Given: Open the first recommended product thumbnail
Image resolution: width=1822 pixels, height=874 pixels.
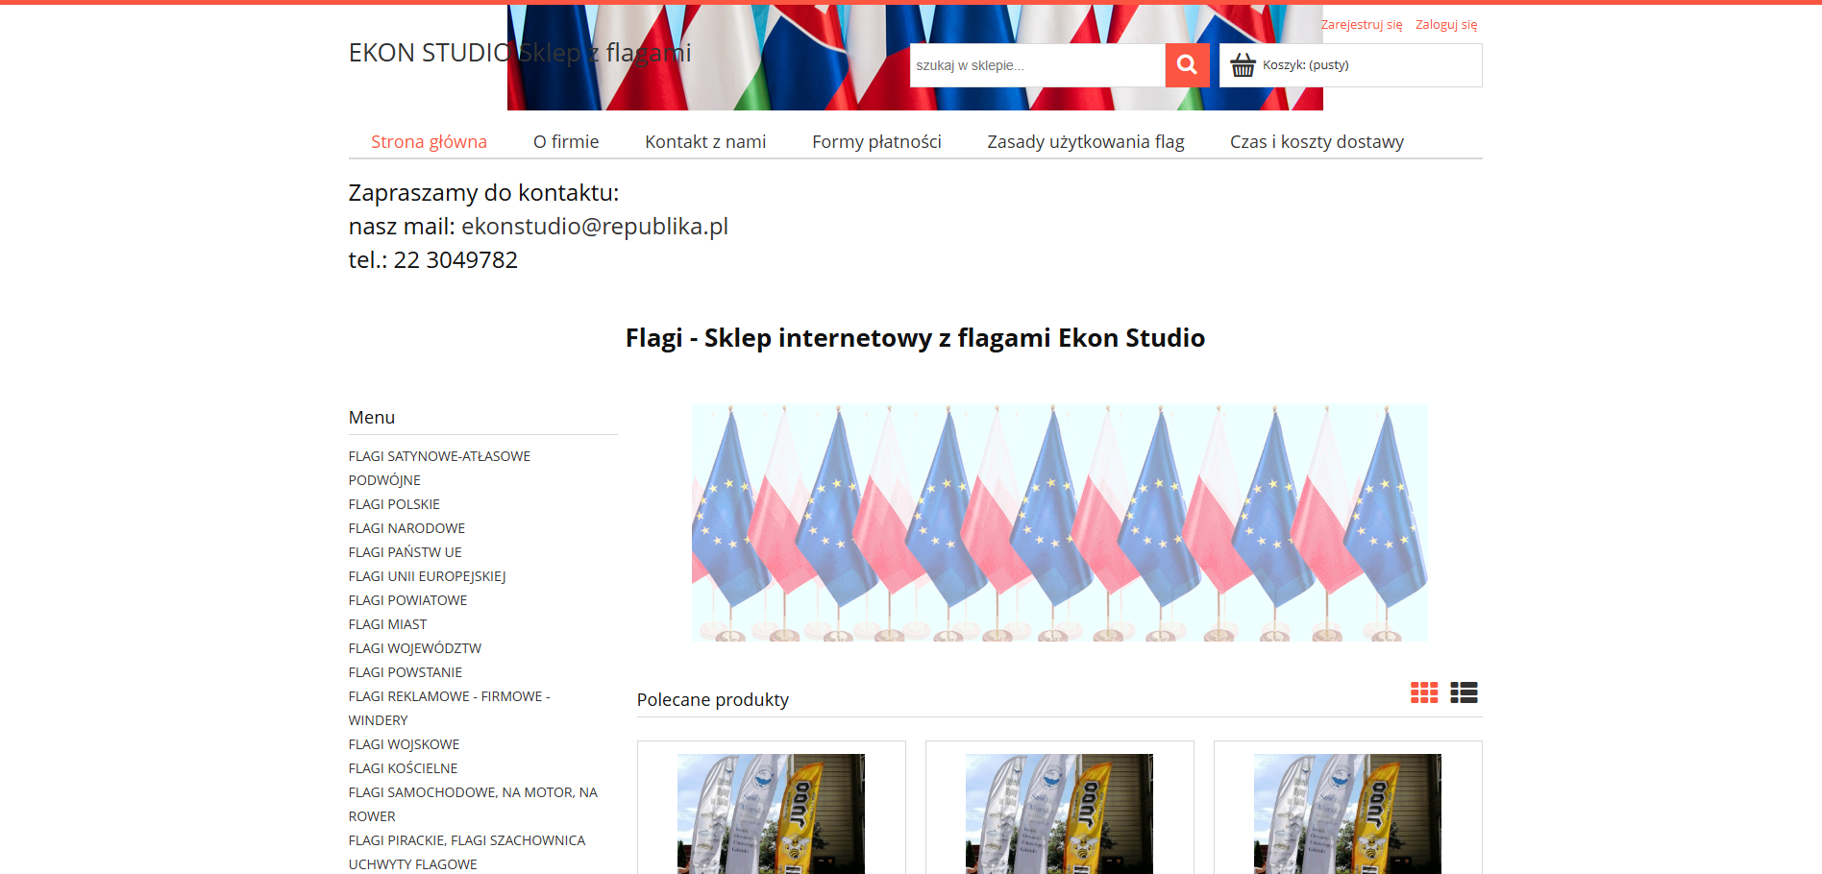Looking at the screenshot, I should pos(771,813).
